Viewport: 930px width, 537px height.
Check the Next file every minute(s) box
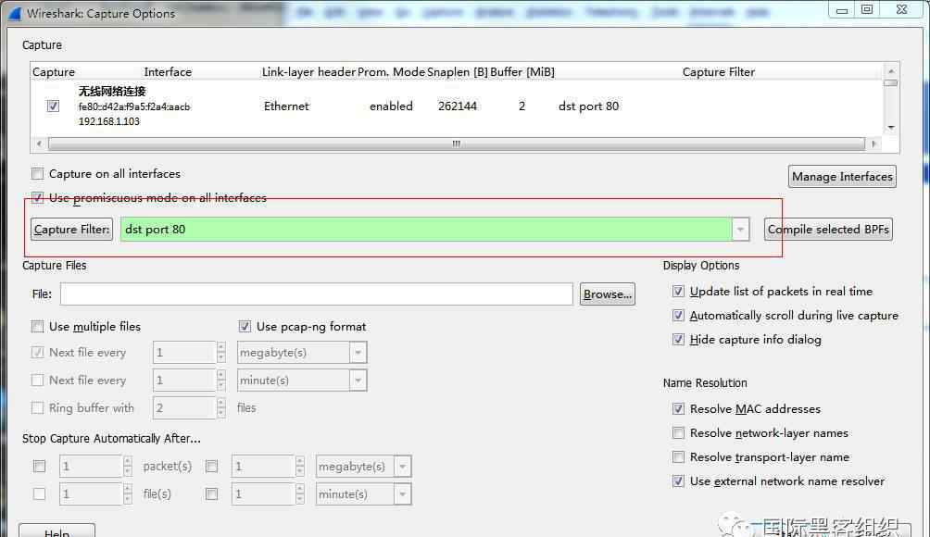click(37, 380)
